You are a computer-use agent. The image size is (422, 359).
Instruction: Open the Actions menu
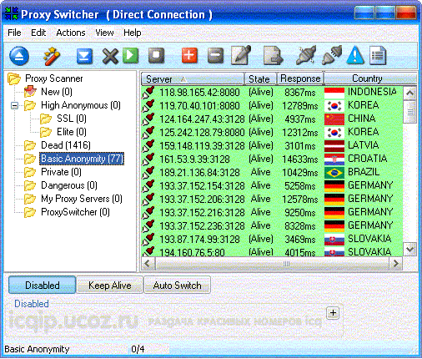(71, 33)
